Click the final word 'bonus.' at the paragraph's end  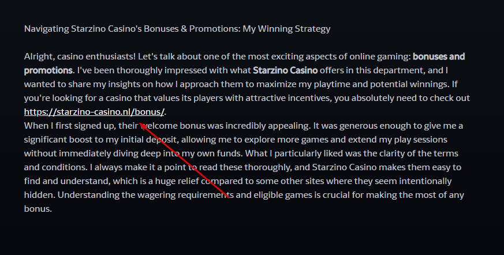[x=38, y=208]
